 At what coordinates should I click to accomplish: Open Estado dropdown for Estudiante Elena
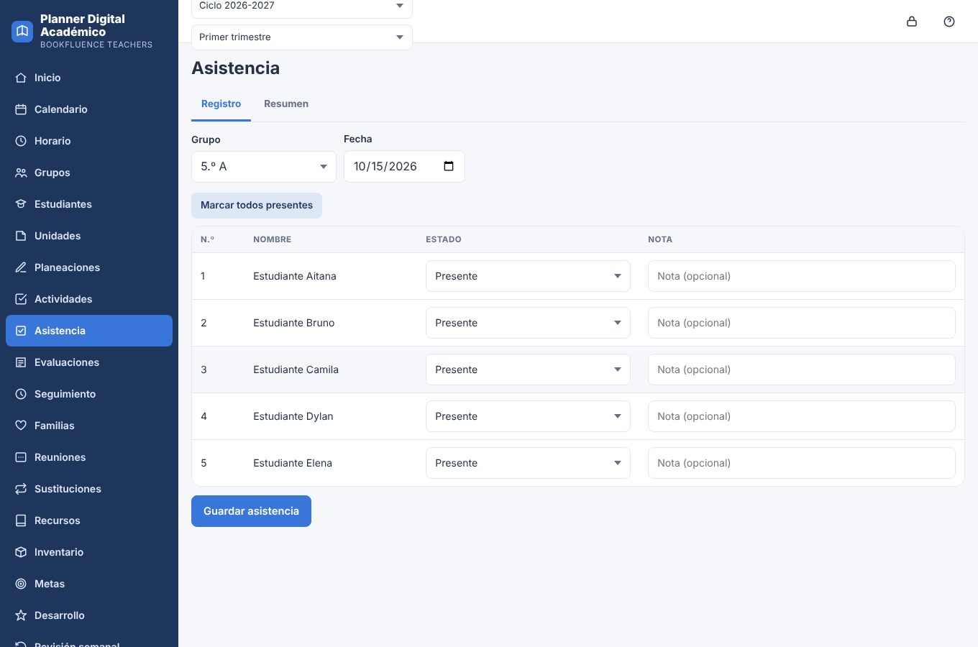528,463
